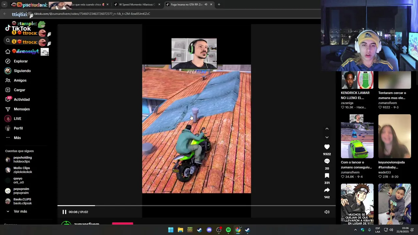Click the home icon in sidebar
Viewport: 418px width, 235px height.
tap(8, 52)
